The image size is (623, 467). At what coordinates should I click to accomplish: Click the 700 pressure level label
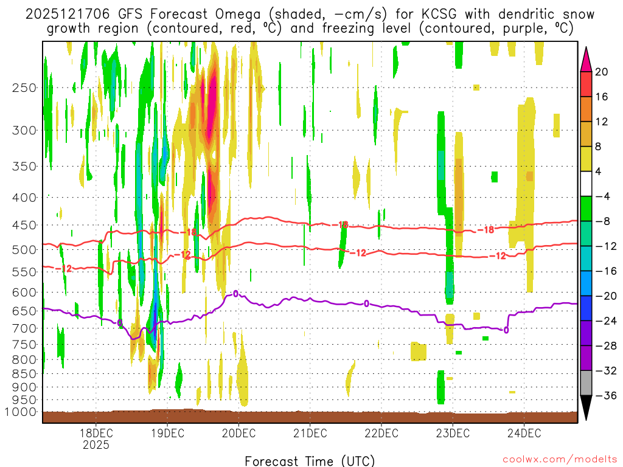click(x=24, y=328)
